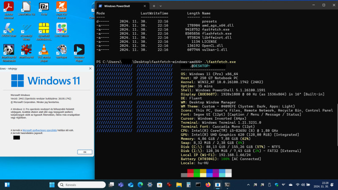Close the Windows névjegy dialog
This screenshot has height=190, width=338.
90,68
